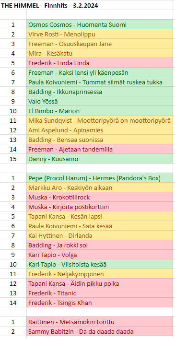Select Freeman - Osuuskaupan Jane cell
This screenshot has width=175, height=339.
pyautogui.click(x=100, y=44)
